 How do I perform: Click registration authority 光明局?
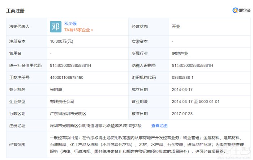coord(56,90)
